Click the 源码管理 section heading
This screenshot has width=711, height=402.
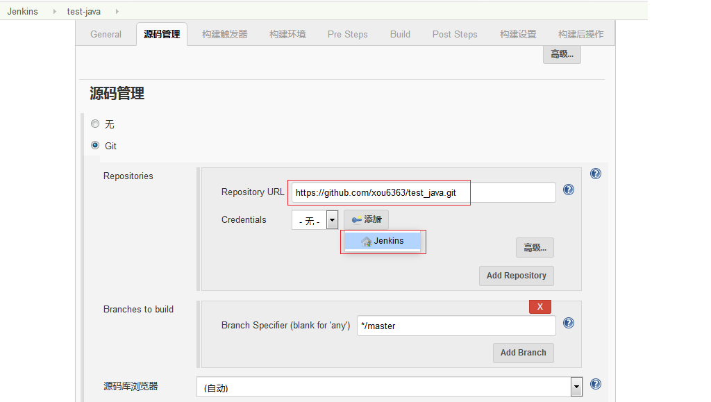point(117,93)
